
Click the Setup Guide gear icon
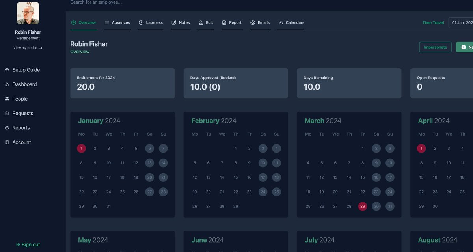(x=7, y=70)
